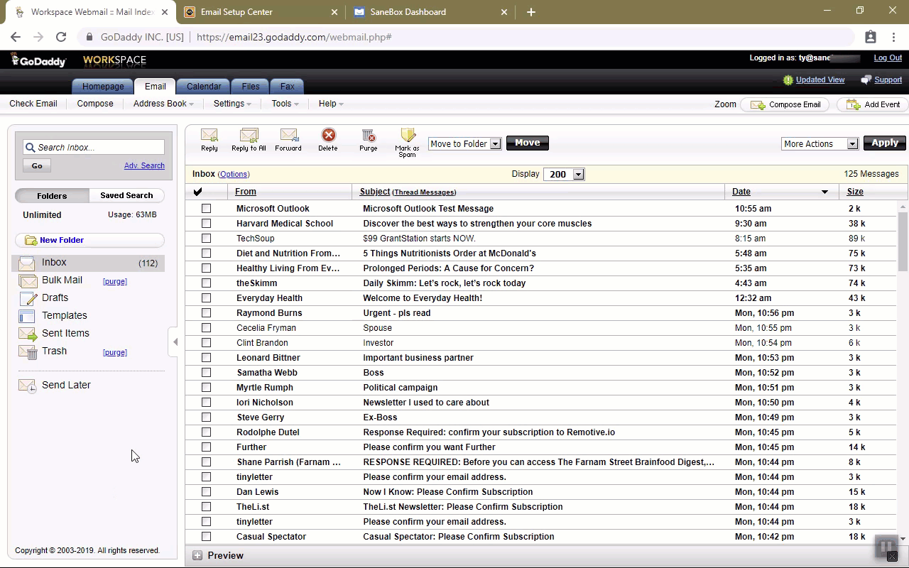Expand the Tools menu
This screenshot has height=568, width=909.
pyautogui.click(x=285, y=104)
